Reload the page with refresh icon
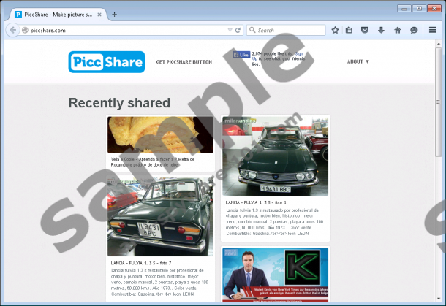This screenshot has height=306, width=446. 238,30
